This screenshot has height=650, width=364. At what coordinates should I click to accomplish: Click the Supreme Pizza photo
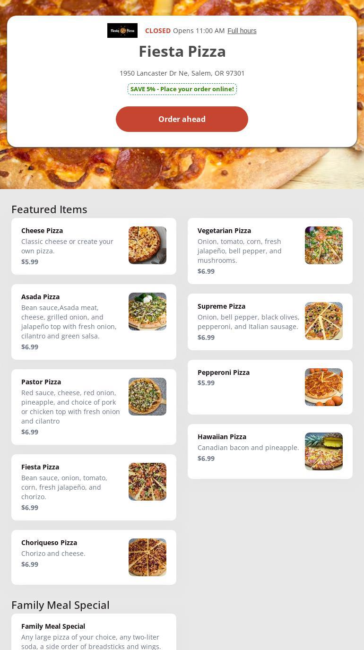click(x=324, y=321)
